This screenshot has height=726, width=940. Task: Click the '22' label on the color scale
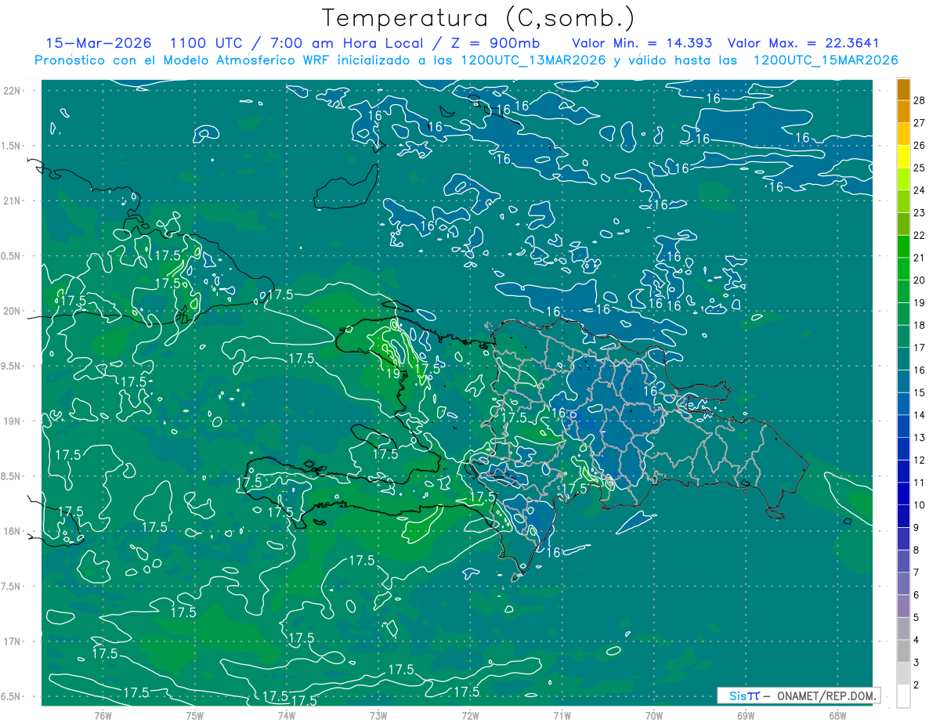pos(920,235)
